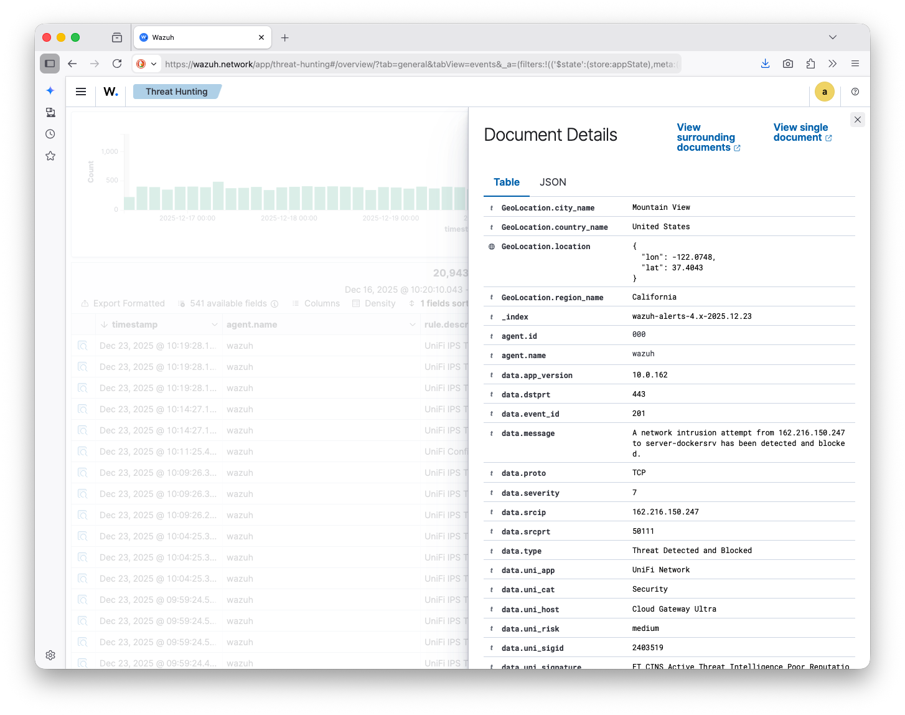Take a screenshot with camera icon
This screenshot has width=905, height=715.
(x=788, y=64)
